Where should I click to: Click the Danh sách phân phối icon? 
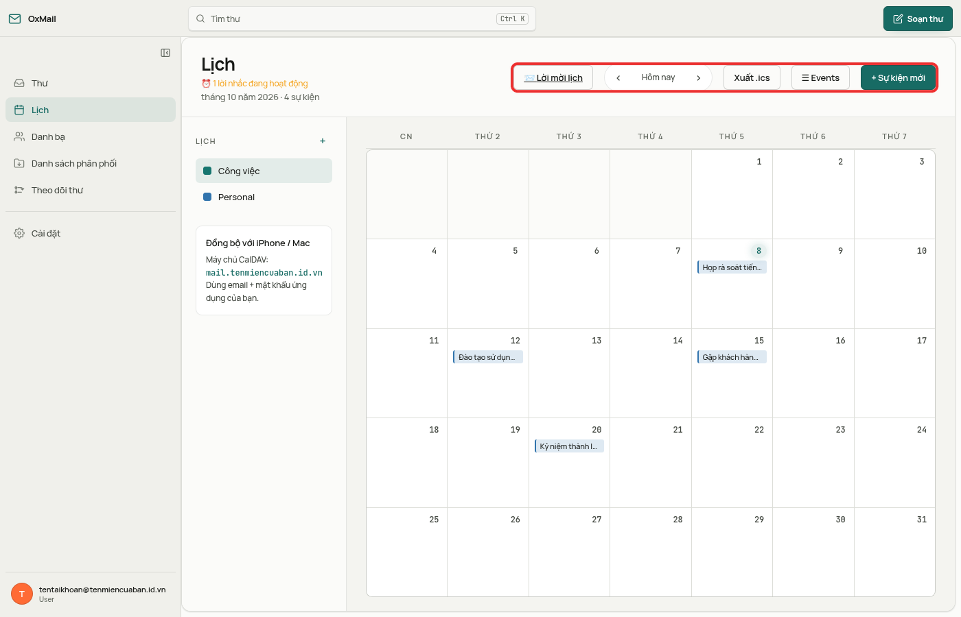click(x=19, y=163)
